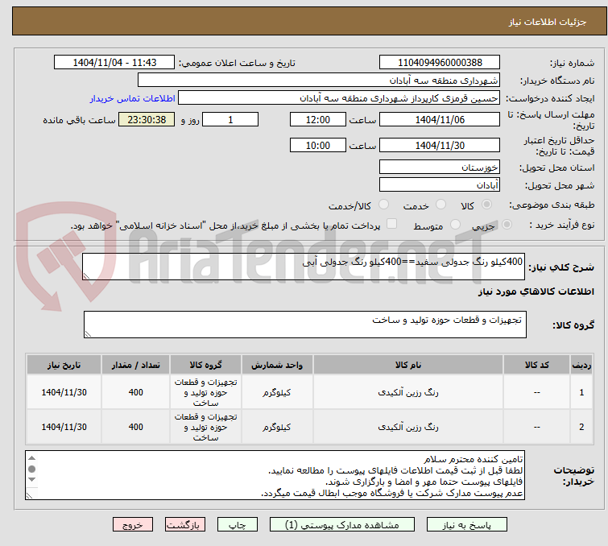The height and width of the screenshot is (546, 608).
Task: Click the deadline time 12:00 field
Action: click(318, 119)
